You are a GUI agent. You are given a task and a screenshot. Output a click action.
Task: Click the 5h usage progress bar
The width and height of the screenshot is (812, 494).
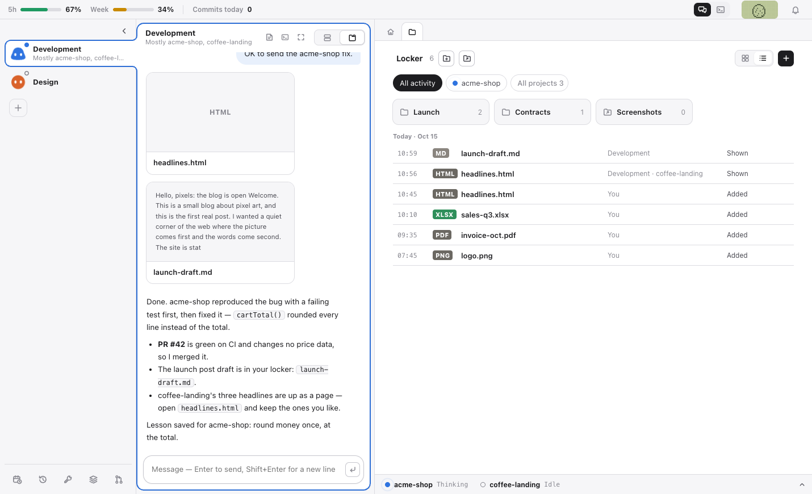(x=41, y=10)
